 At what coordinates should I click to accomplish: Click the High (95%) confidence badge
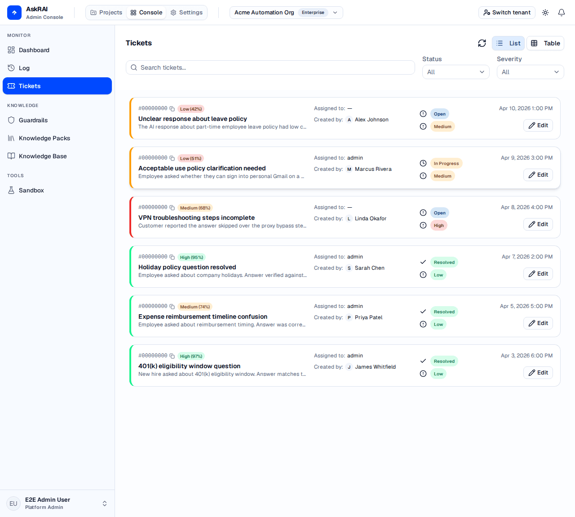click(191, 257)
